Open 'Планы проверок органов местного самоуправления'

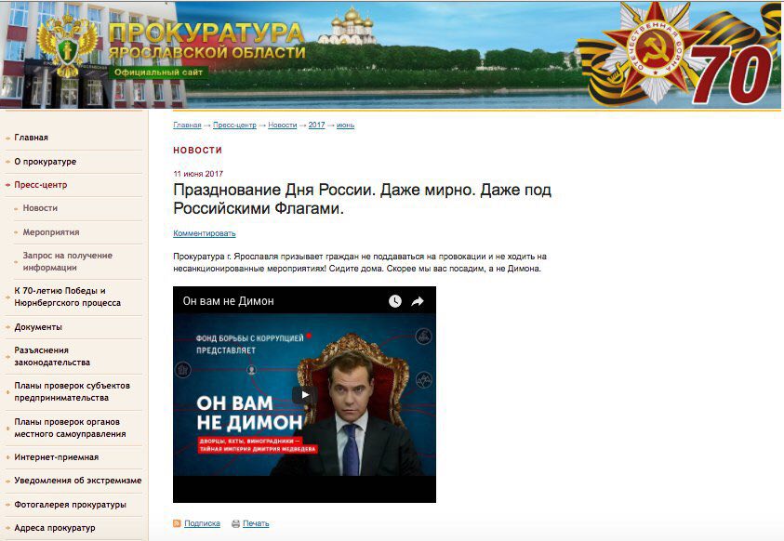click(70, 428)
